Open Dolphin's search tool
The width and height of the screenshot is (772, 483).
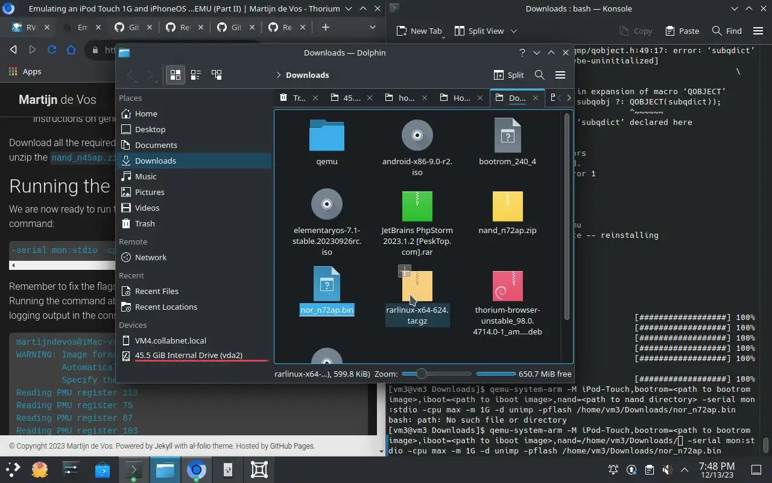(x=540, y=75)
